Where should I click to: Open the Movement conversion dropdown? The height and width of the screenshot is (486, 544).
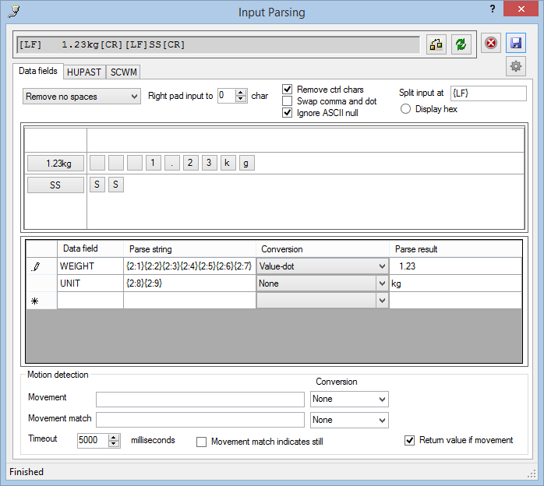(x=349, y=399)
